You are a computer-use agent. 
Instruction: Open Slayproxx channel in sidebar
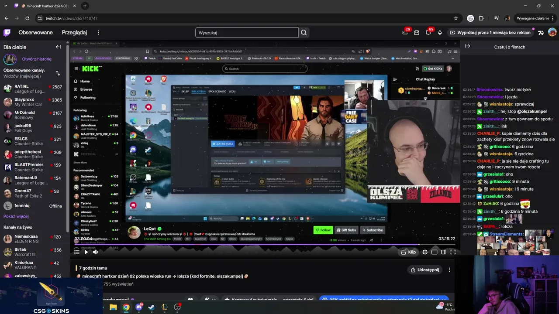click(x=33, y=102)
